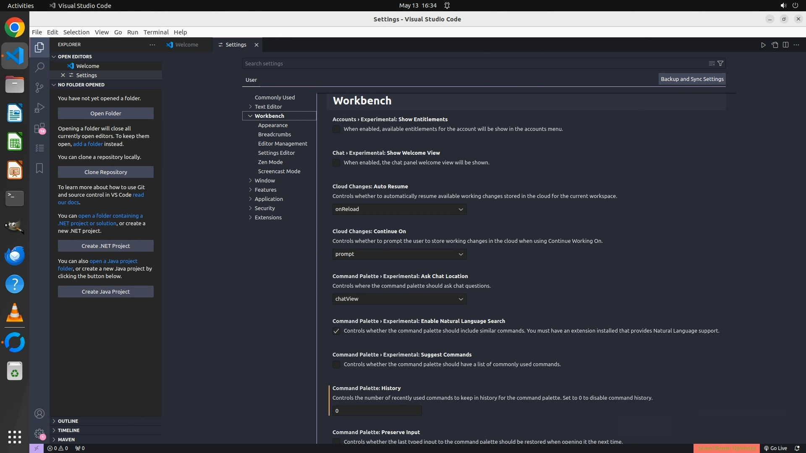Click Backup and Sync Settings button
The height and width of the screenshot is (453, 806).
tap(692, 79)
